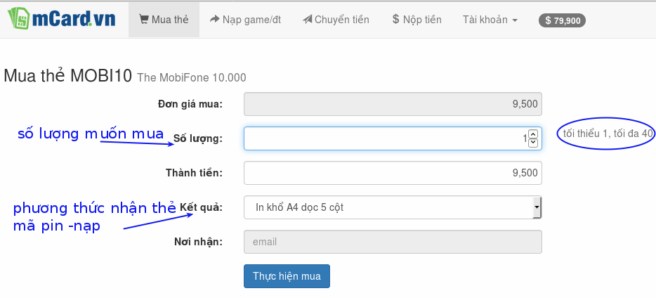Click the Kết quả label
Image resolution: width=656 pixels, height=298 pixels.
click(202, 207)
